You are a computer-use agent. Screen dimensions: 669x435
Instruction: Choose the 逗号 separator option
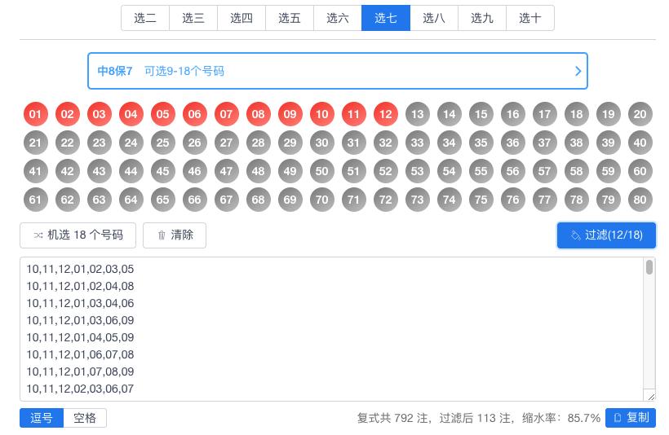(42, 418)
